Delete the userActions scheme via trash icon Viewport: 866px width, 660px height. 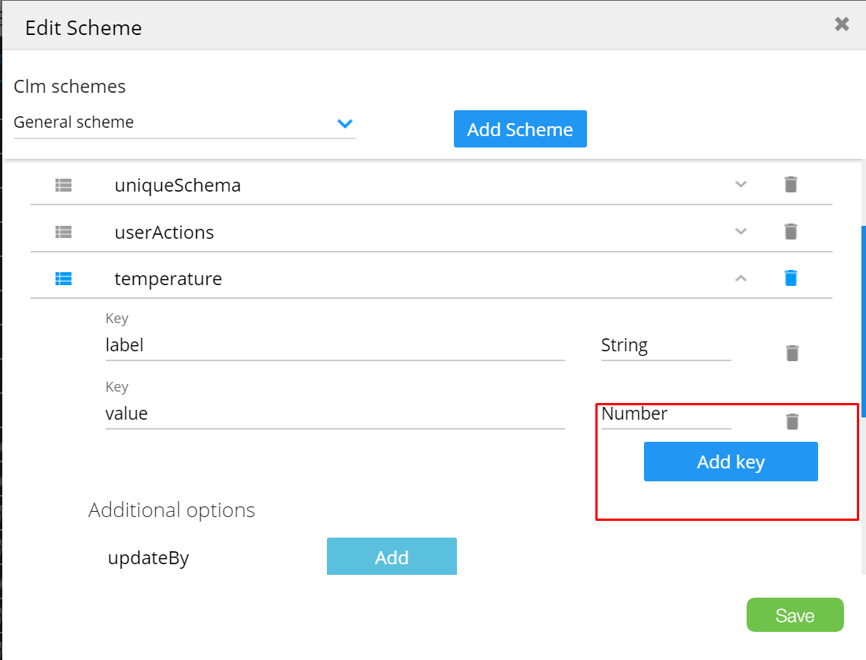click(x=791, y=231)
